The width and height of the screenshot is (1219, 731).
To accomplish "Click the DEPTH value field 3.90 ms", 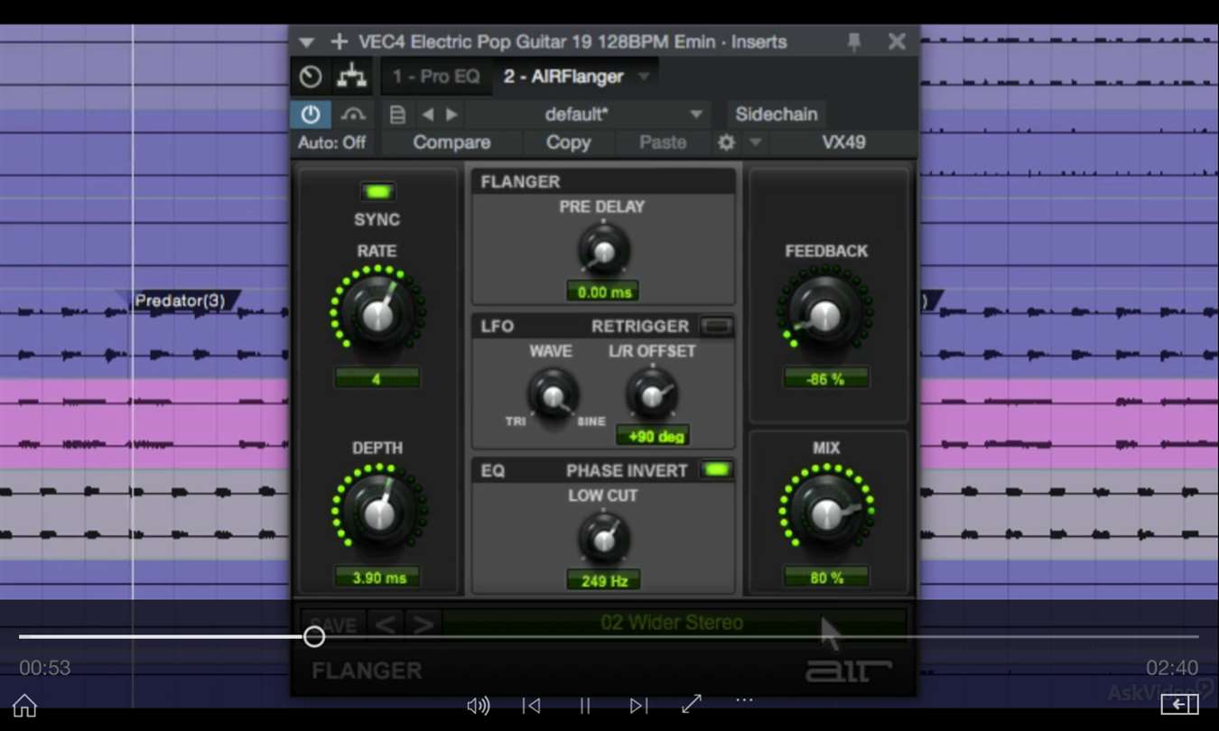I will pos(377,578).
